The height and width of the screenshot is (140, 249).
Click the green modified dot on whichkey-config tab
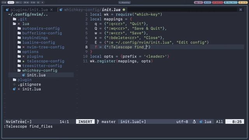pos(124,10)
